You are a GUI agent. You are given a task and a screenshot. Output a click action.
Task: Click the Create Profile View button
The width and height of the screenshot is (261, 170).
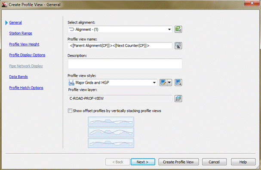[x=178, y=162]
